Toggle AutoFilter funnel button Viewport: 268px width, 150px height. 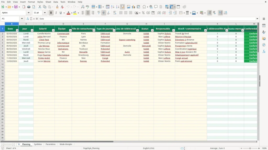[x=122, y=7]
